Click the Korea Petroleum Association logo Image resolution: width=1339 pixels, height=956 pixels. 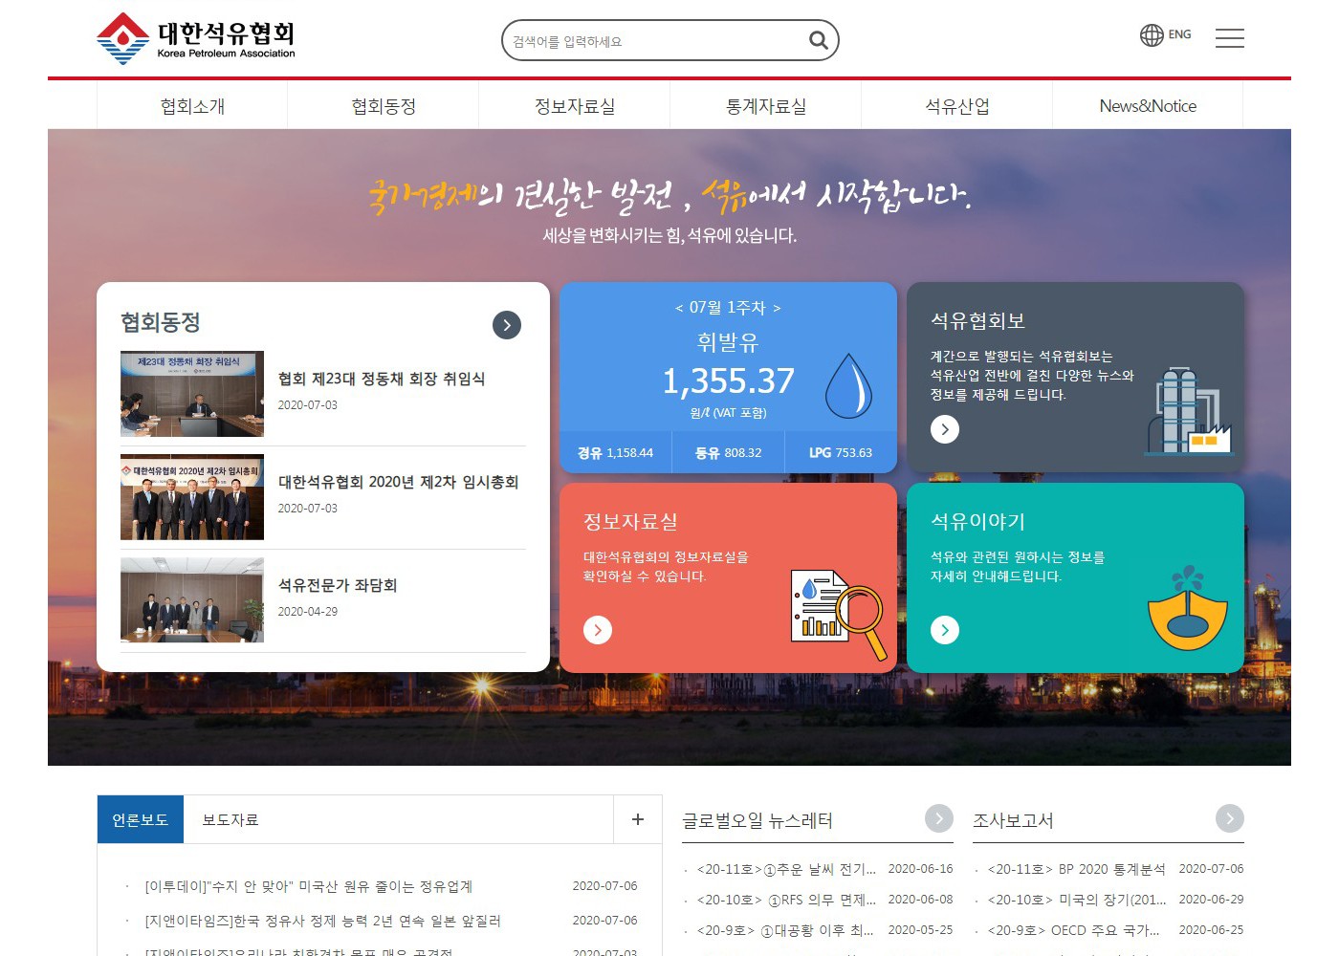point(196,38)
